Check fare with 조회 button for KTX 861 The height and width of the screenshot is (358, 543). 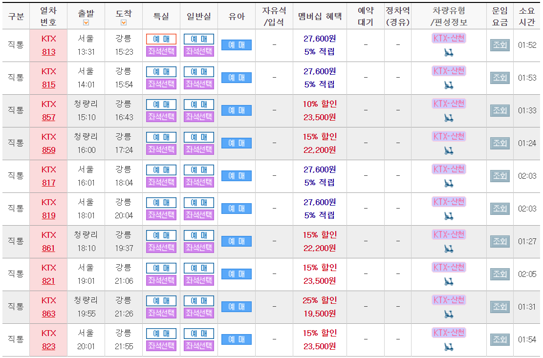pos(500,241)
